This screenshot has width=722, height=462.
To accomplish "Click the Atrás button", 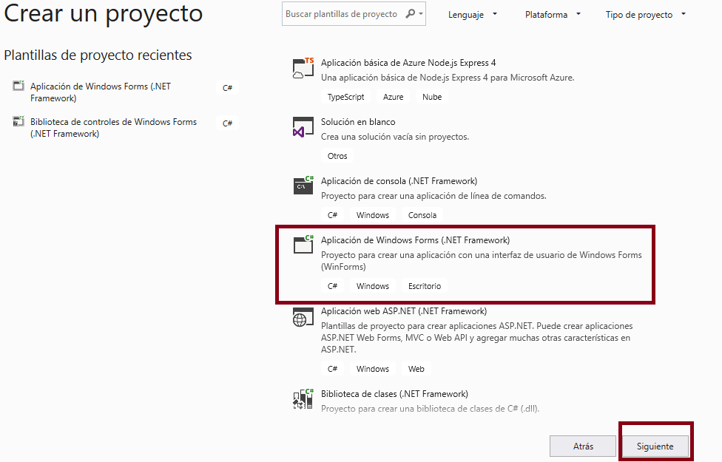I will click(x=583, y=446).
